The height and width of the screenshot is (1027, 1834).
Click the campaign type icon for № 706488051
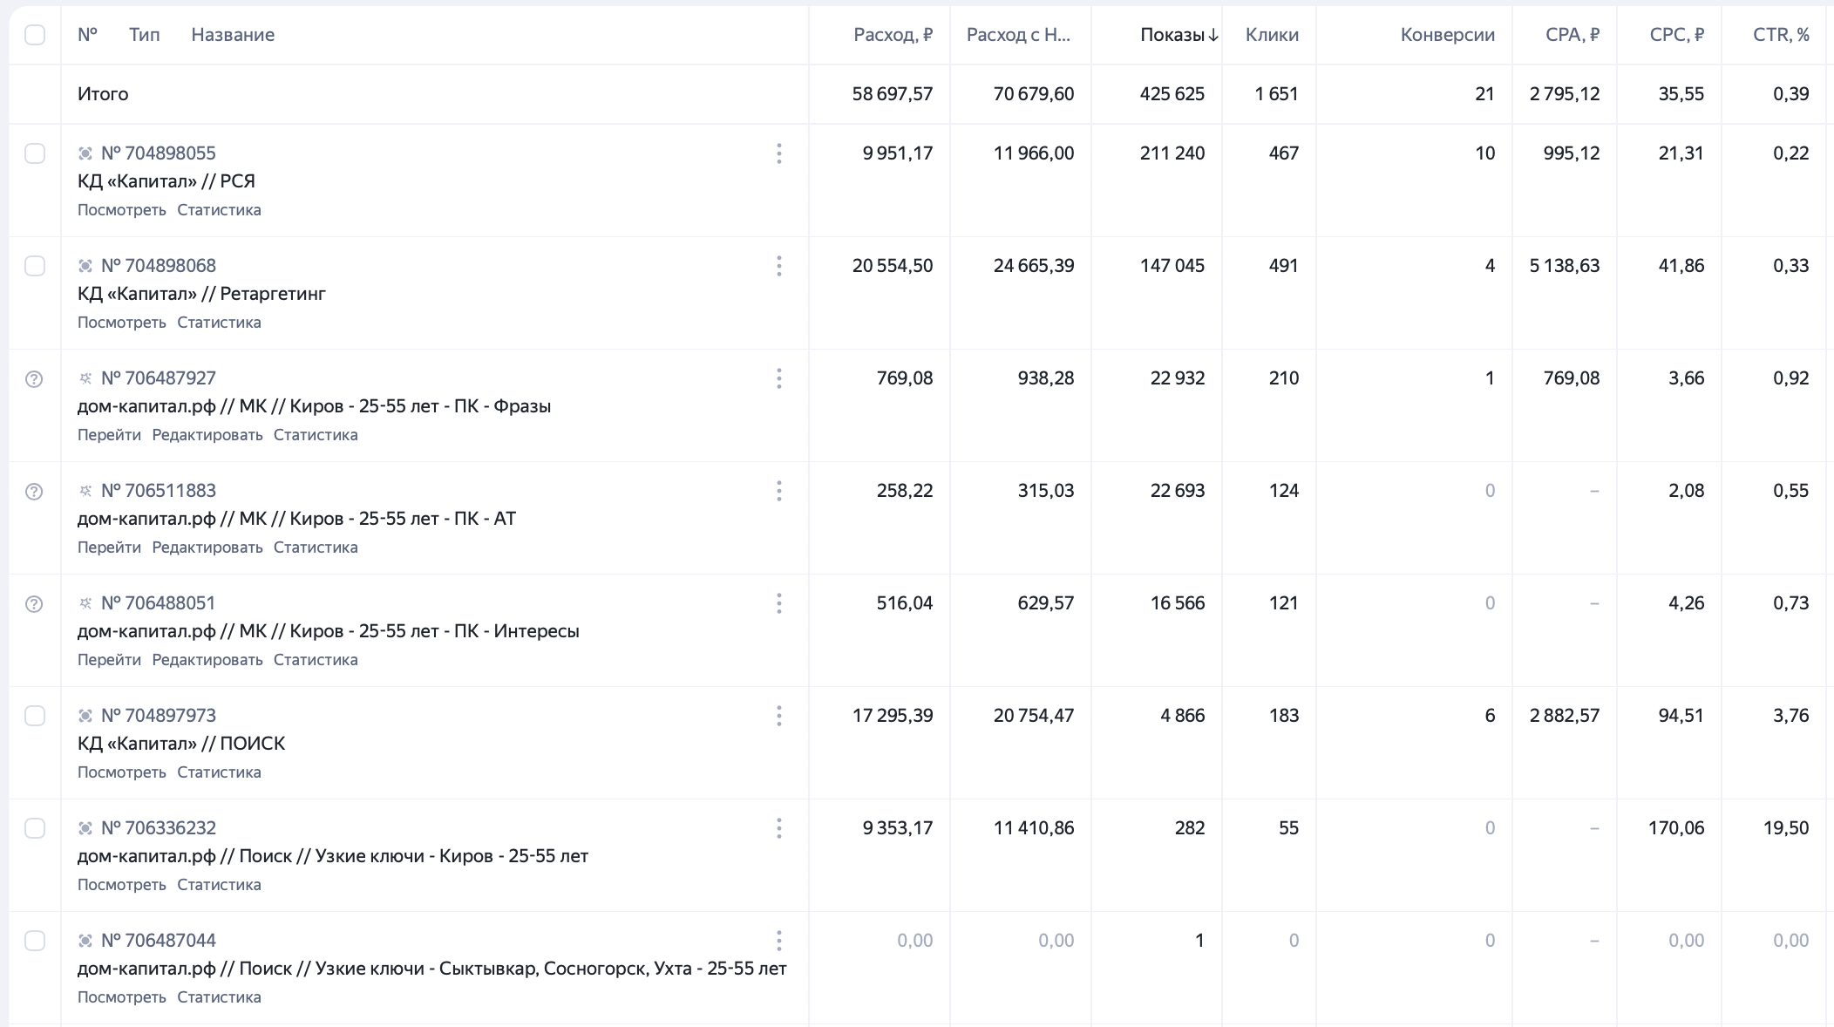click(85, 603)
